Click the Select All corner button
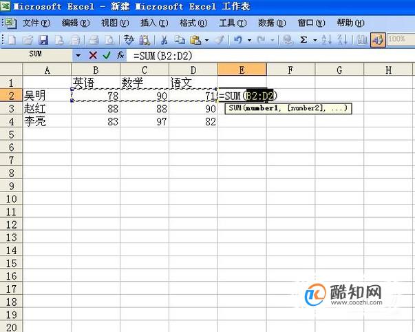Image resolution: width=415 pixels, height=332 pixels. pyautogui.click(x=11, y=70)
